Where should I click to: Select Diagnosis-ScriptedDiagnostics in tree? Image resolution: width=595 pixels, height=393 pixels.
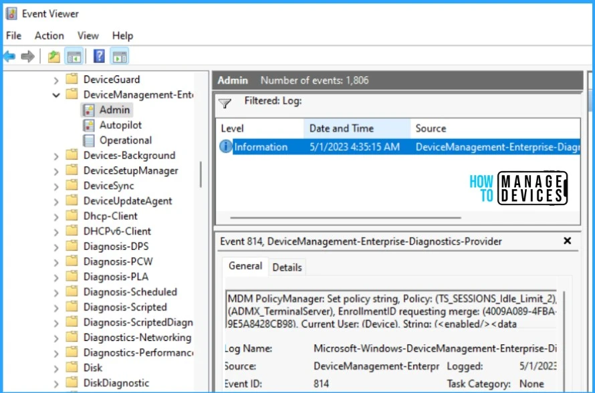138,322
